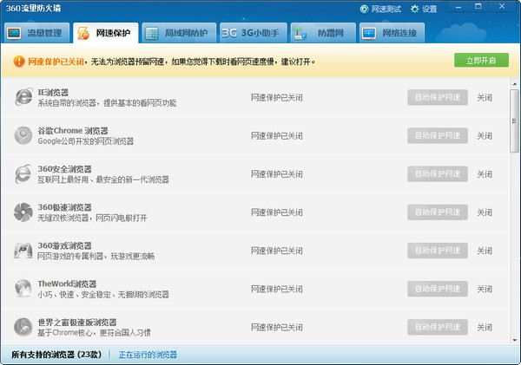The width and height of the screenshot is (521, 365).
Task: Click the 世界之窗极速版浏览器 icon
Action: pyautogui.click(x=23, y=327)
